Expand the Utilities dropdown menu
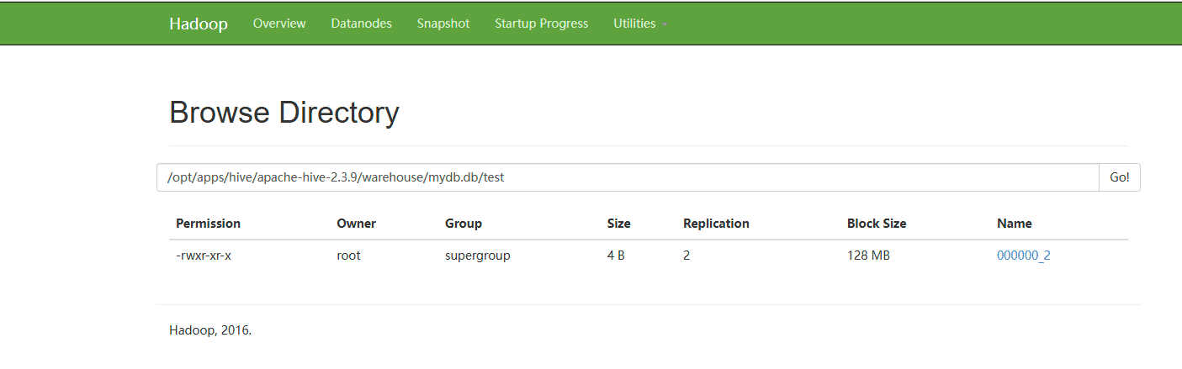The width and height of the screenshot is (1182, 369). coord(639,24)
